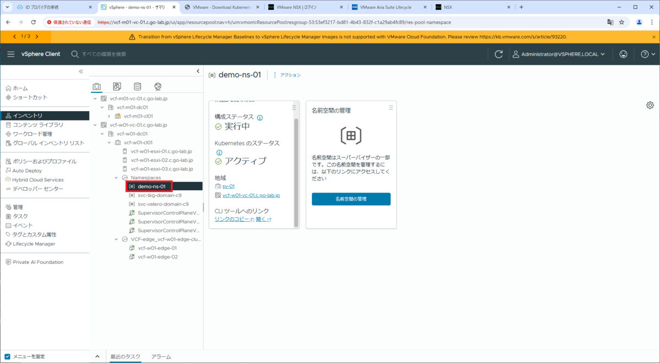The image size is (660, 363).
Task: Click the drag handle of the 名前空間の管理 card
Action: point(391,108)
